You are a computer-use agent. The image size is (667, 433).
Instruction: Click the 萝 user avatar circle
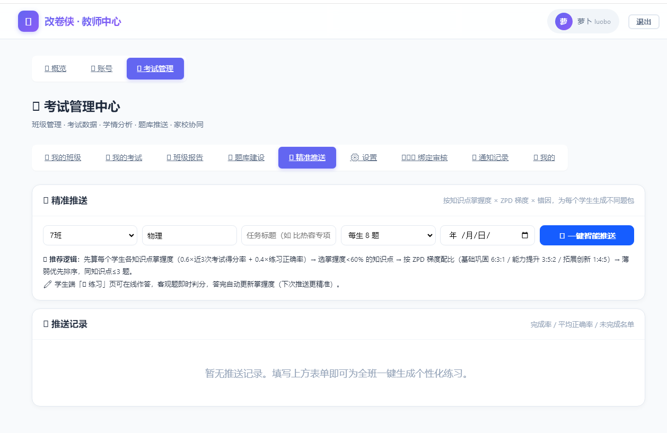(564, 21)
